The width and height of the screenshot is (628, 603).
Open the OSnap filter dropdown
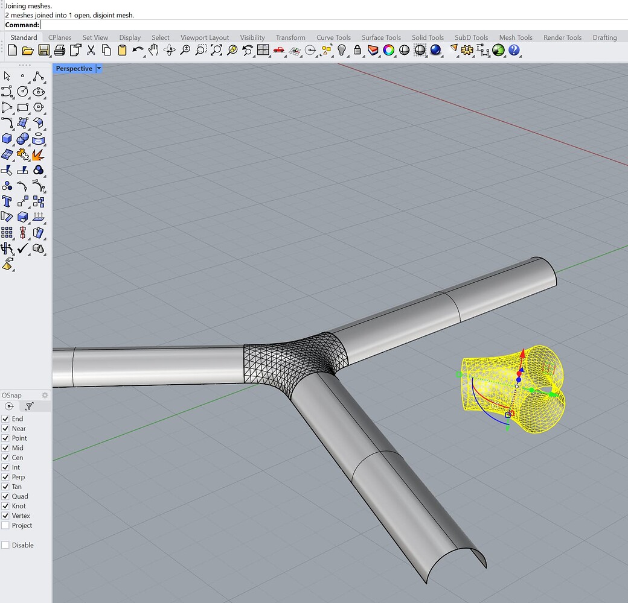[x=30, y=406]
